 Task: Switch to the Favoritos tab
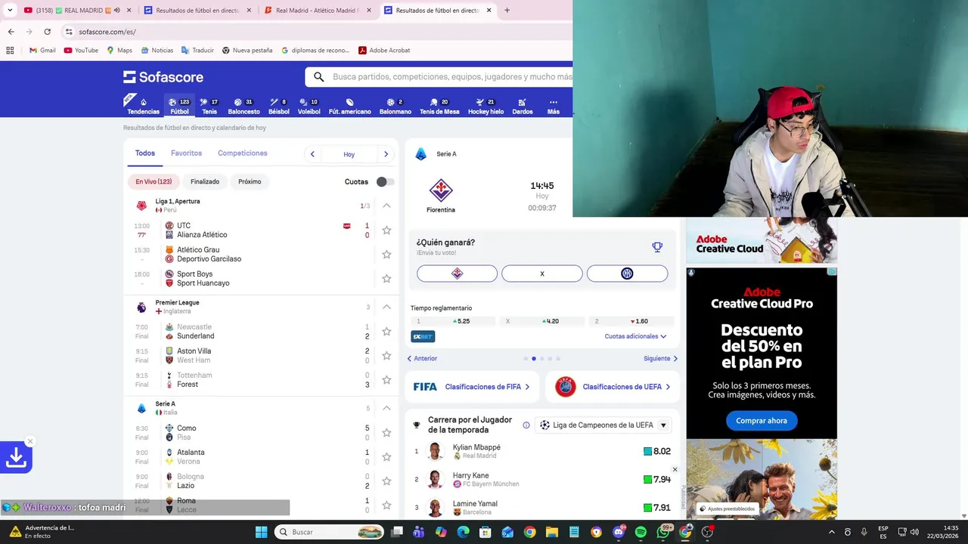click(x=186, y=153)
